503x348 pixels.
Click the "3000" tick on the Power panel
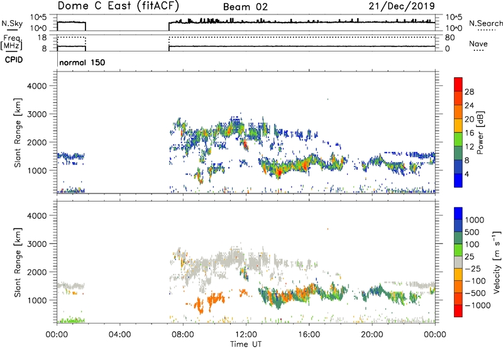pyautogui.click(x=36, y=114)
